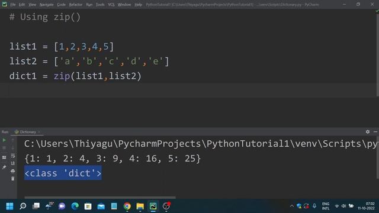Screen dimensions: 379x213
Task: Open the Refactor menu
Action: click(x=76, y=5)
